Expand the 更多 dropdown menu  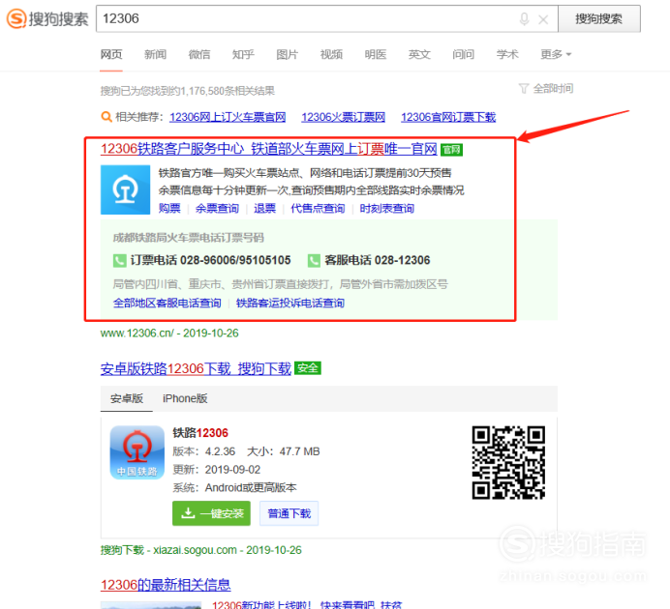pos(556,54)
